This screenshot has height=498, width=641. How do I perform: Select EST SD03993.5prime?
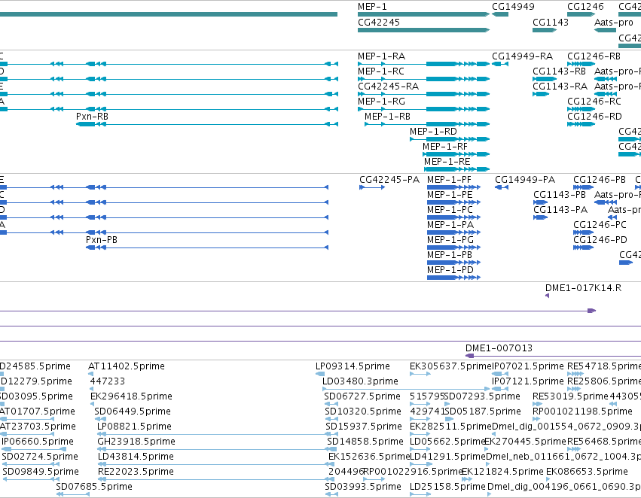(331, 494)
